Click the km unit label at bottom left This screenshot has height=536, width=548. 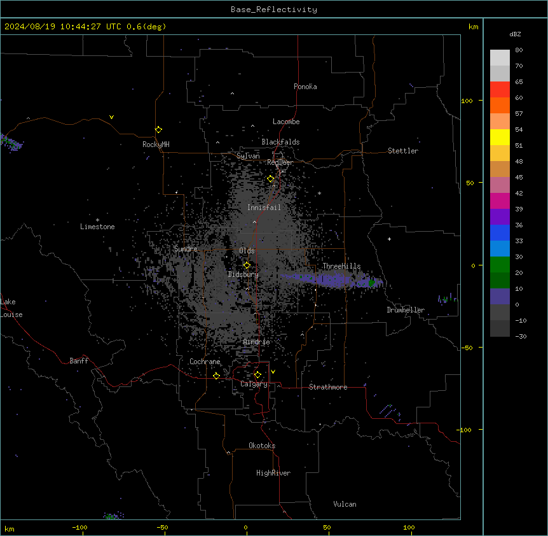point(10,529)
